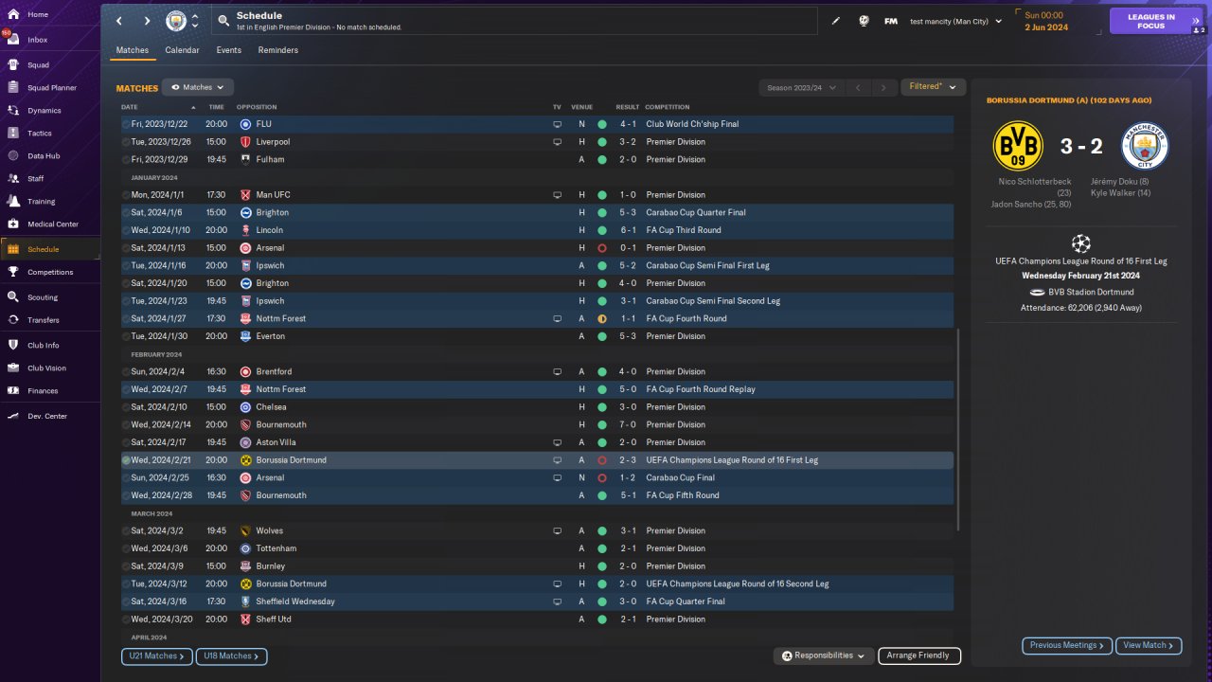Open the help icon beside the pencil
The image size is (1212, 682).
[864, 21]
